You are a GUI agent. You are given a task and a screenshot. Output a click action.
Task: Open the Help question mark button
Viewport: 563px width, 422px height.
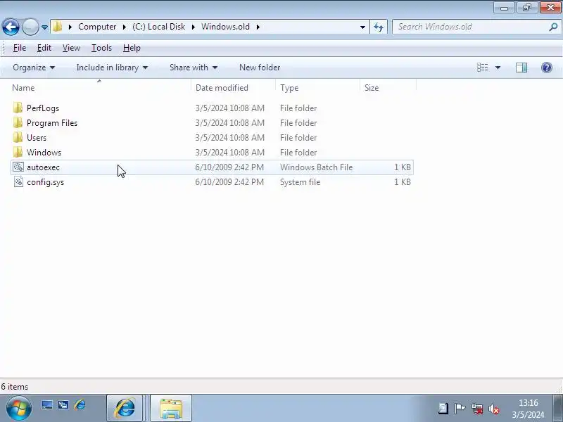tap(547, 68)
